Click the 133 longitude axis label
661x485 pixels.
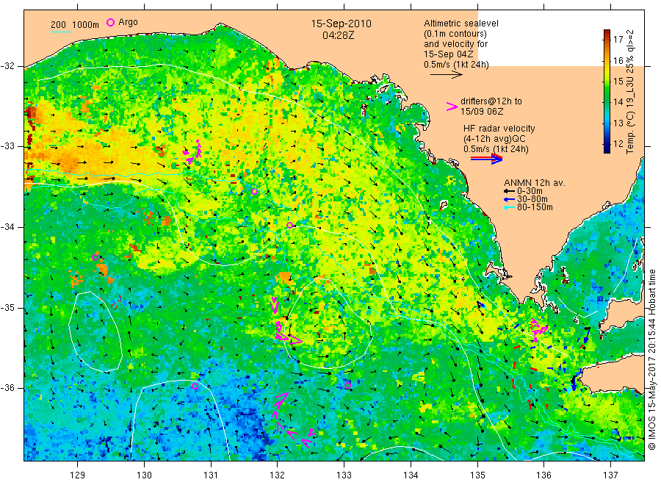(x=344, y=475)
